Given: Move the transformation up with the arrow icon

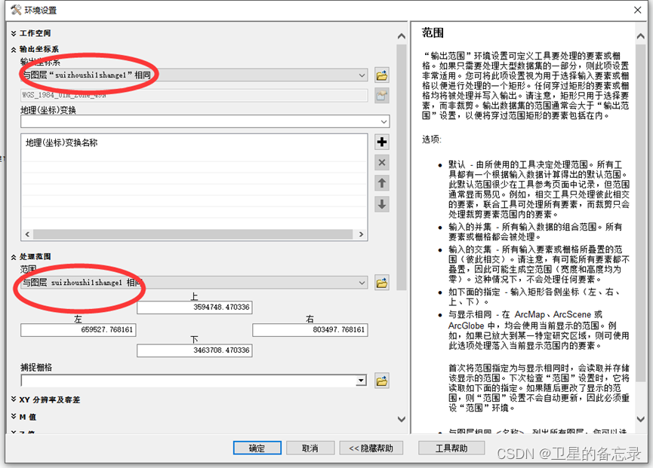Looking at the screenshot, I should click(381, 183).
